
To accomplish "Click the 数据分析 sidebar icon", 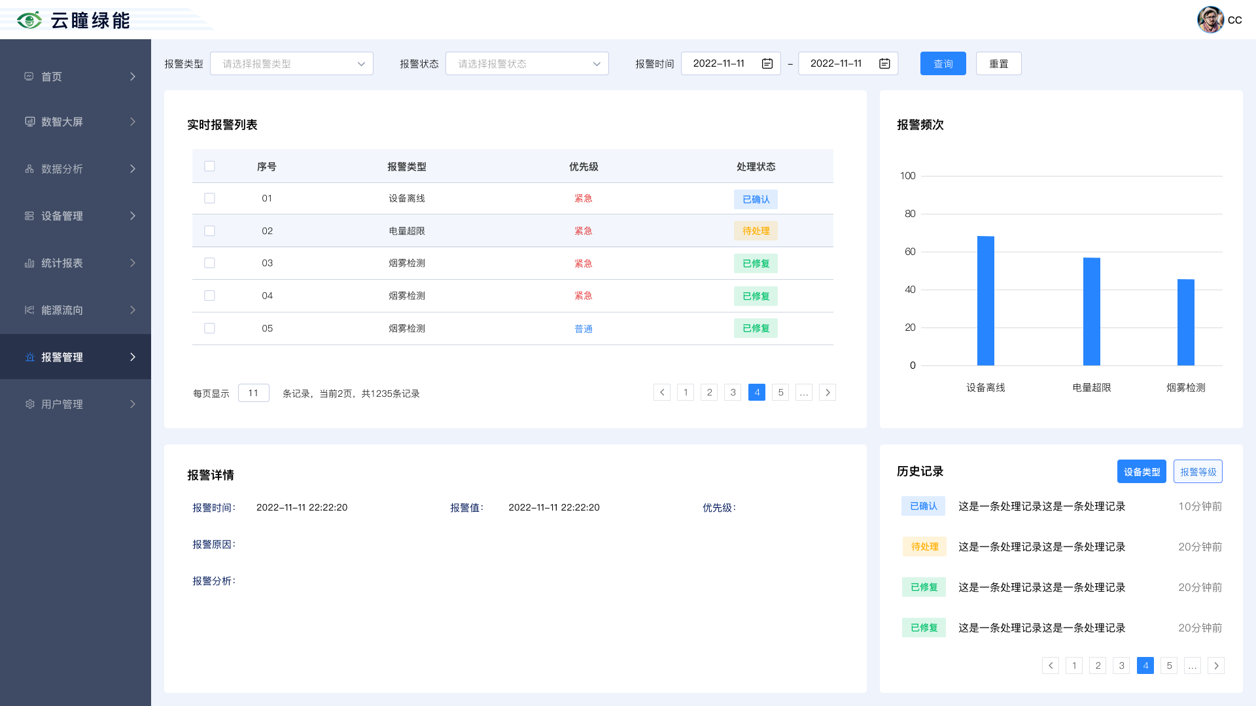I will point(29,169).
